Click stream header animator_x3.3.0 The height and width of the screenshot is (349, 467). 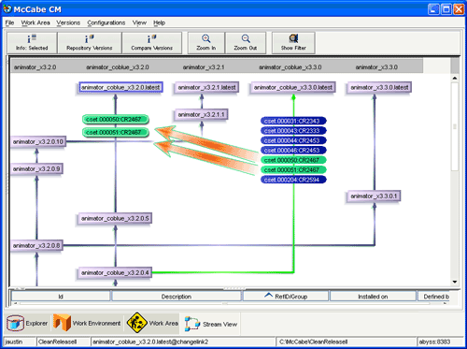(x=376, y=67)
